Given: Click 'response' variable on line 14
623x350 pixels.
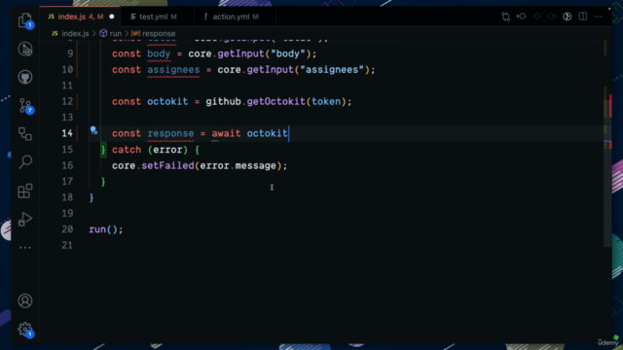Looking at the screenshot, I should [171, 134].
